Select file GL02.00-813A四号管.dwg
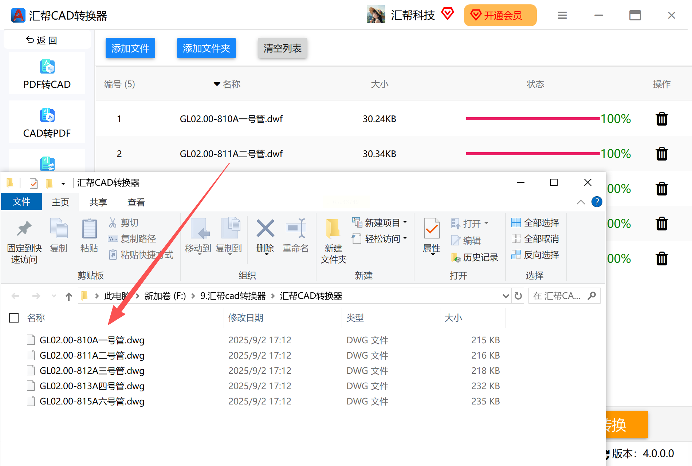 pyautogui.click(x=92, y=386)
